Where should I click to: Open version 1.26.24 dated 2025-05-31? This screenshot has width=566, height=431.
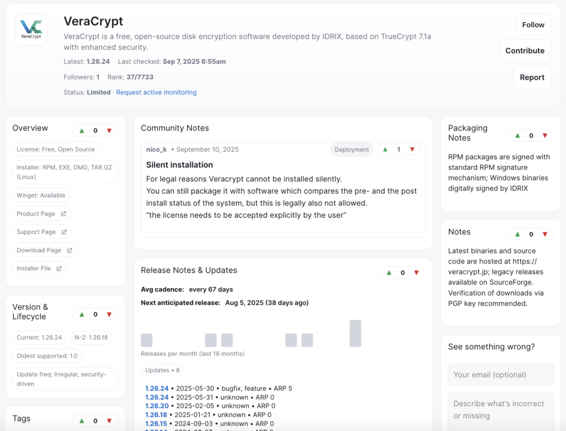click(156, 397)
